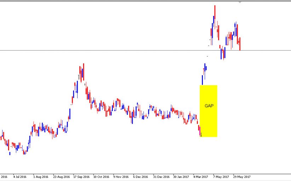Click the GAP text label
This screenshot has height=181, width=291.
click(209, 106)
